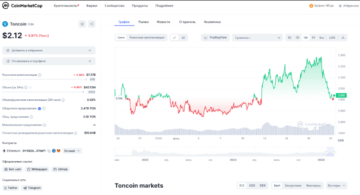The height and width of the screenshot is (195, 360).
Task: Click the USD currency label under axis
Action: 341,140
